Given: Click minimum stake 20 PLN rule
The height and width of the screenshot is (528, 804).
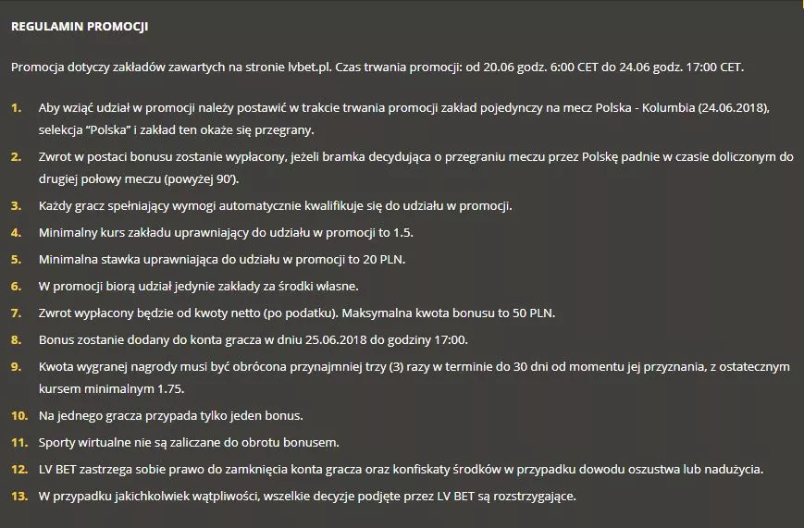Looking at the screenshot, I should [222, 260].
